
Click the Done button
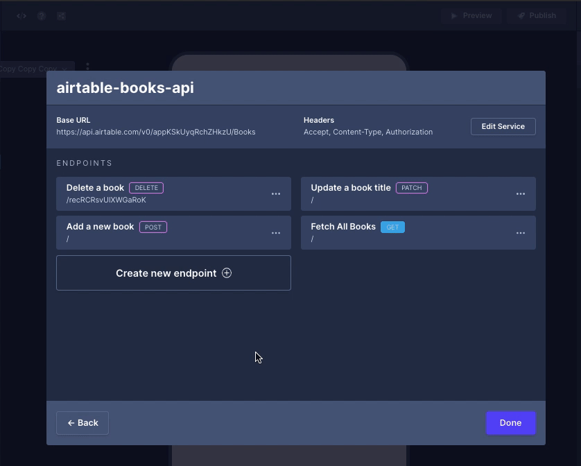click(510, 422)
